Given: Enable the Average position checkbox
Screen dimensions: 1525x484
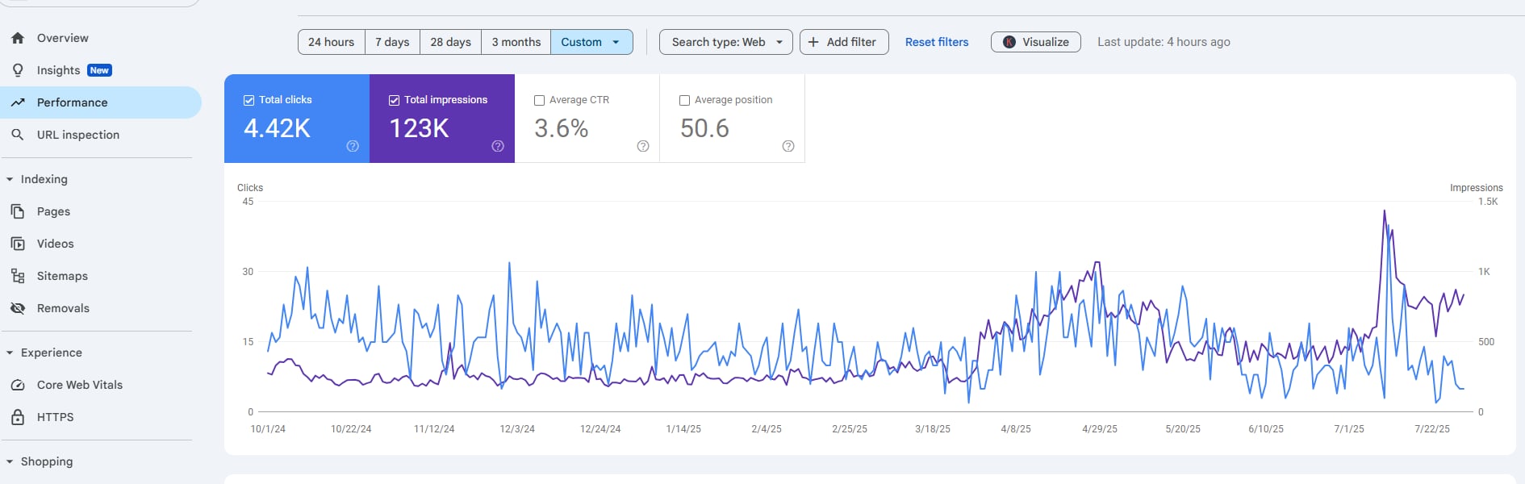Looking at the screenshot, I should tap(684, 100).
